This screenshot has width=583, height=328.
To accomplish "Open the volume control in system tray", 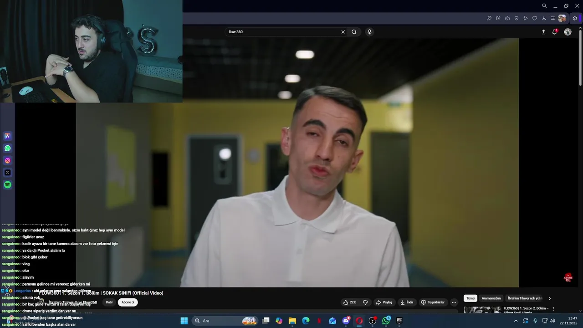I will tap(552, 321).
